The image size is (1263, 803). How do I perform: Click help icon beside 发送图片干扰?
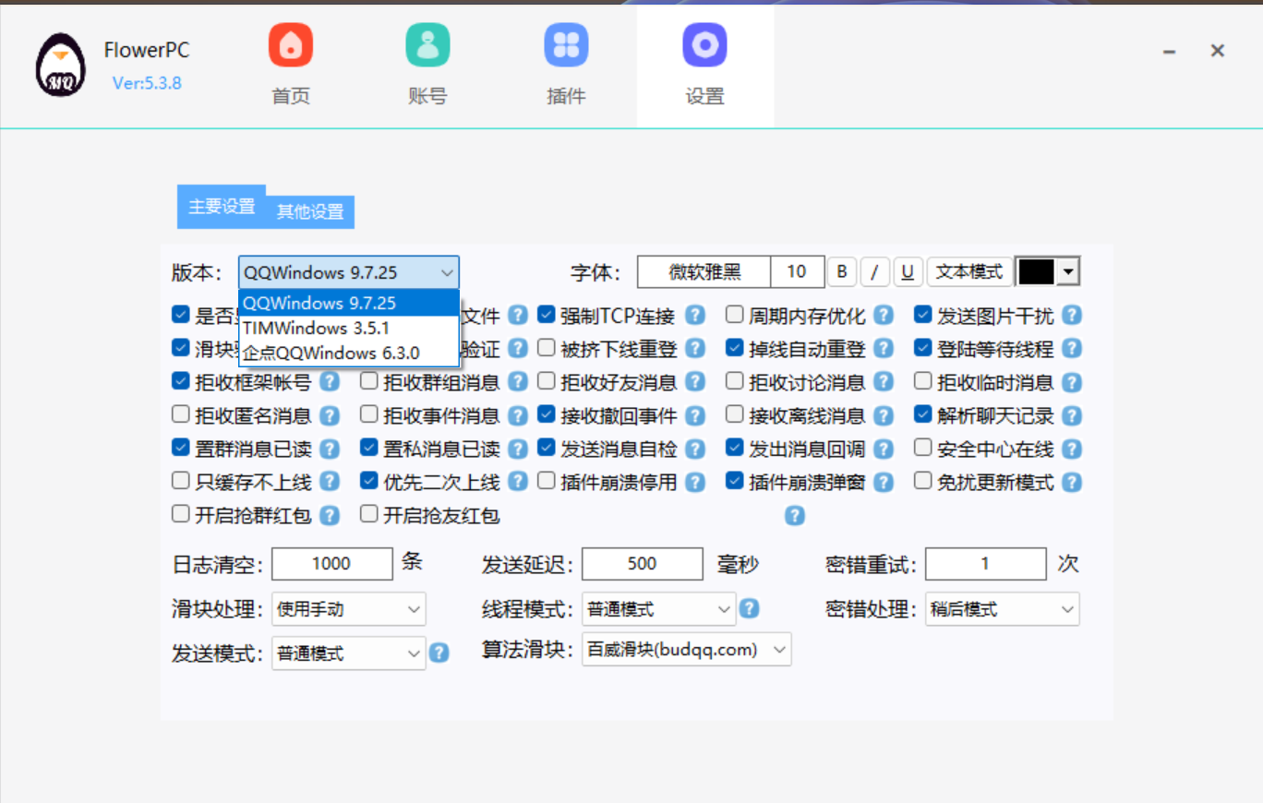(x=1071, y=317)
